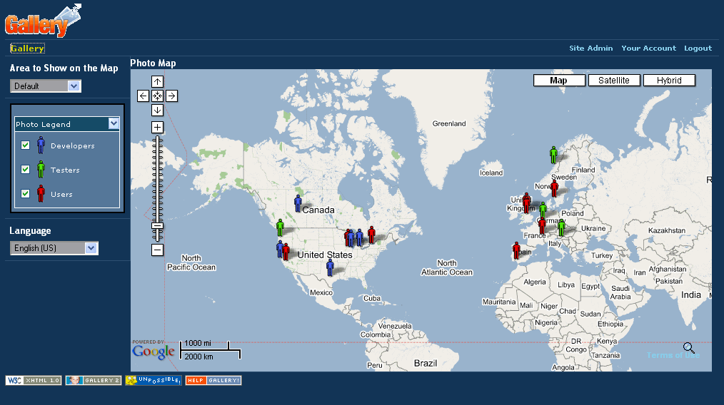The image size is (724, 405).
Task: Click the red marker over France
Action: pos(542,225)
